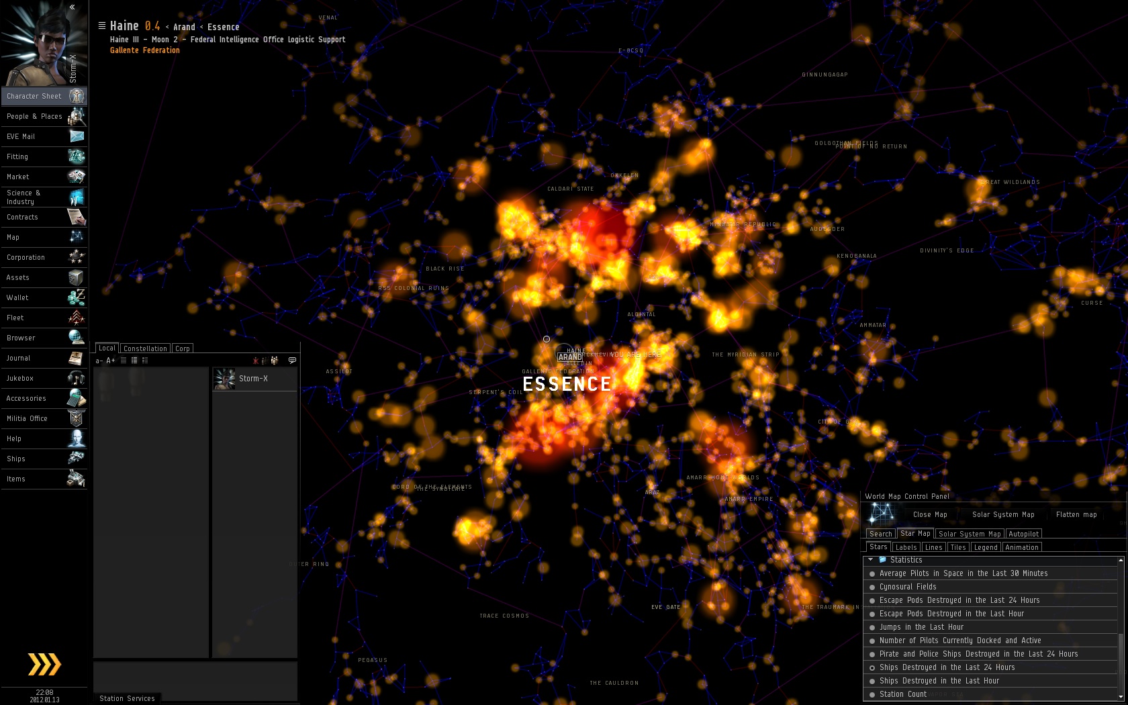The height and width of the screenshot is (705, 1128).
Task: Switch to the Constellation chat tab
Action: 145,348
